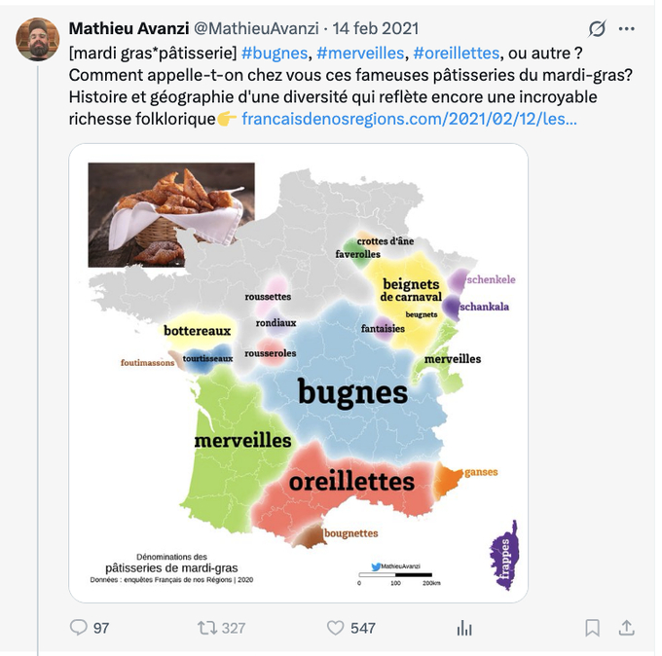
Task: Bookmark this tweet
Action: coord(592,628)
